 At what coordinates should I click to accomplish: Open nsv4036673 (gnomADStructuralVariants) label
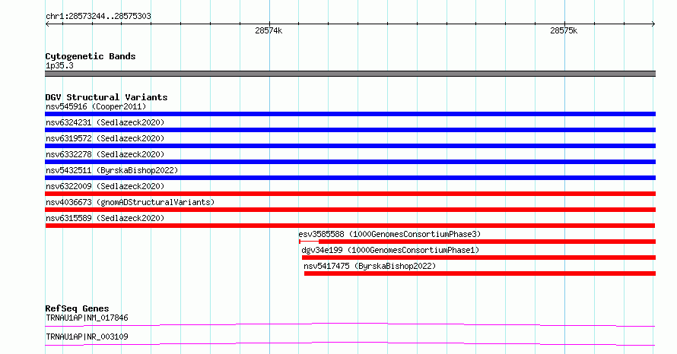pyautogui.click(x=130, y=202)
